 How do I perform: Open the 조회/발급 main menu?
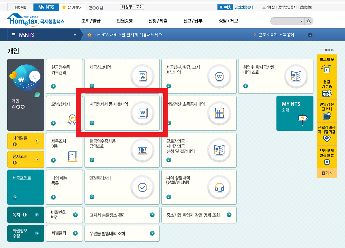pos(91,21)
